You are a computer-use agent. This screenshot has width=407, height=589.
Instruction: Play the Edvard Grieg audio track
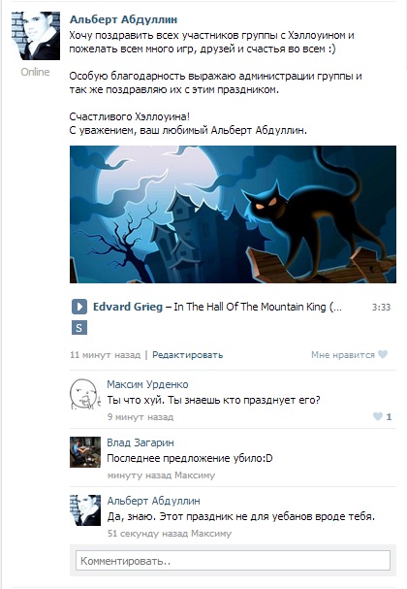click(x=79, y=307)
